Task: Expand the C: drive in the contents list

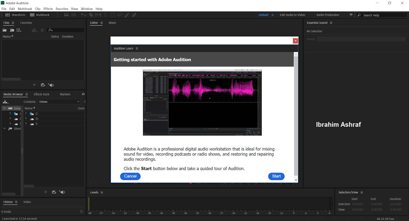Action: [x=26, y=113]
